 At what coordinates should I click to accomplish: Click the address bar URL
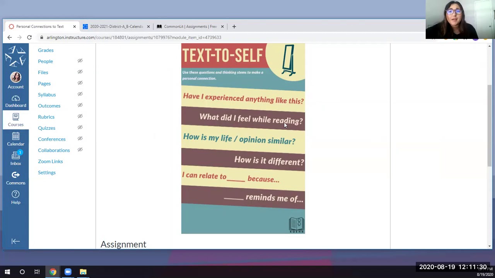[x=134, y=37]
